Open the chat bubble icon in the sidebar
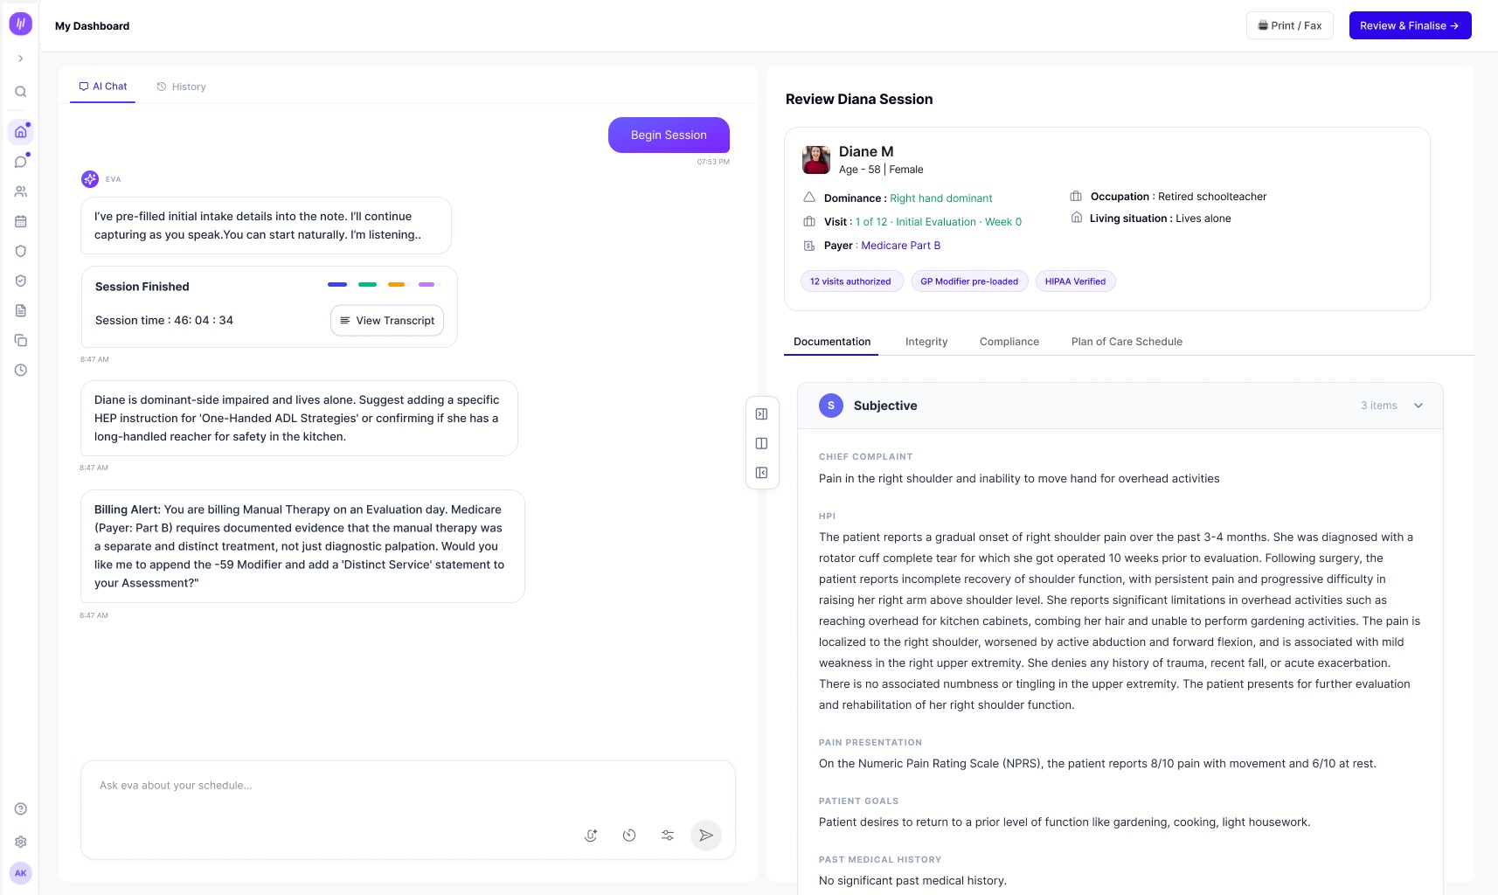The height and width of the screenshot is (895, 1498). 21,162
